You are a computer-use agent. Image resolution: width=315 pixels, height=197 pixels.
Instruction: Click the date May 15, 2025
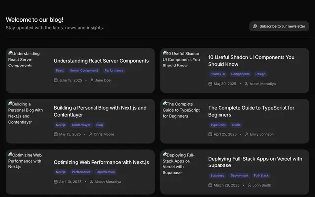click(70, 134)
